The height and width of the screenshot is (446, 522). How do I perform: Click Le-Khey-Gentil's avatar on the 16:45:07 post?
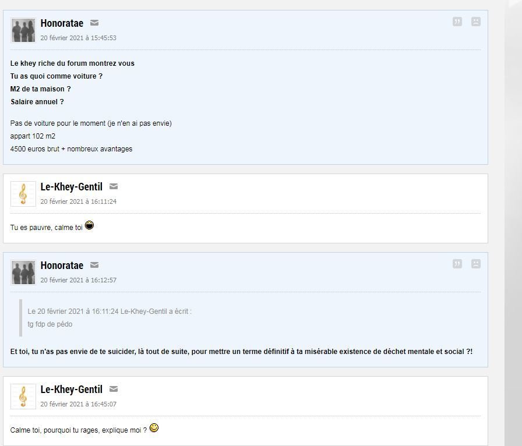coord(23,397)
